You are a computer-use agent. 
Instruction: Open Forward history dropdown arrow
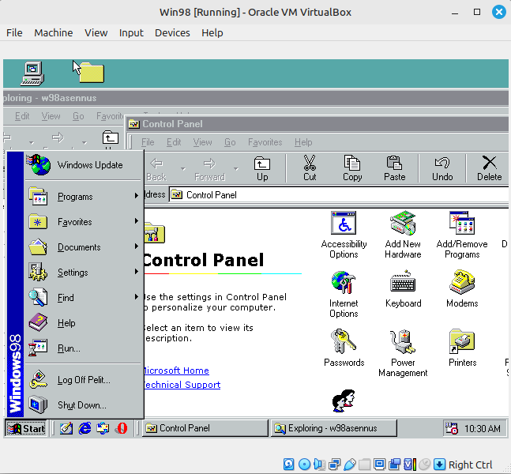coord(236,168)
